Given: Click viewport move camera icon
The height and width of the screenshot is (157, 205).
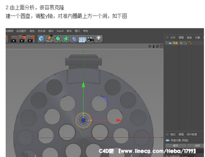Looking at the screenshot, I should tap(150, 46).
